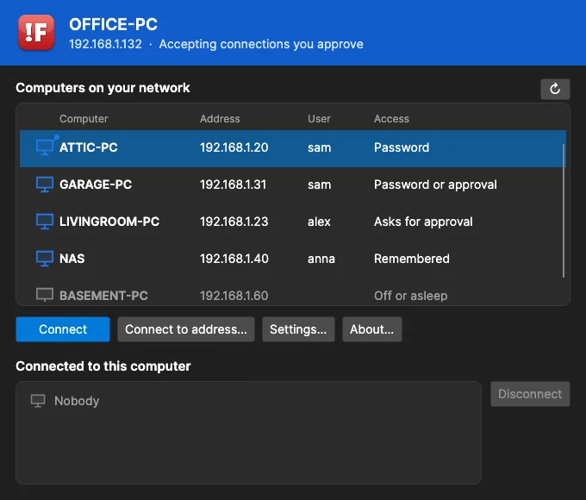Open the About dialog
Screen dimensions: 586x500
click(x=372, y=329)
